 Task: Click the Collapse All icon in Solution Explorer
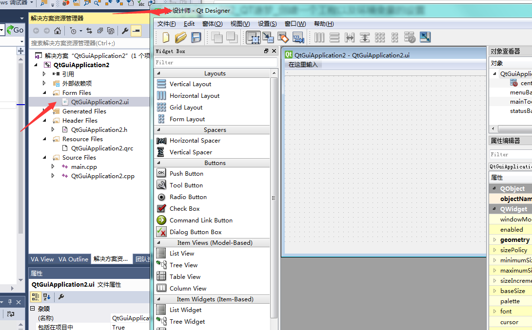pos(100,31)
